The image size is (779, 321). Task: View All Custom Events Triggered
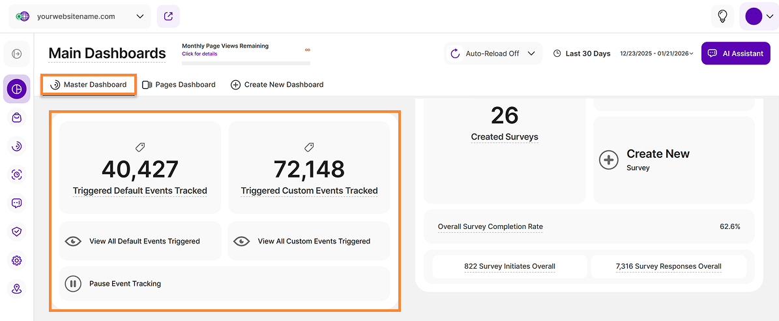click(x=309, y=241)
